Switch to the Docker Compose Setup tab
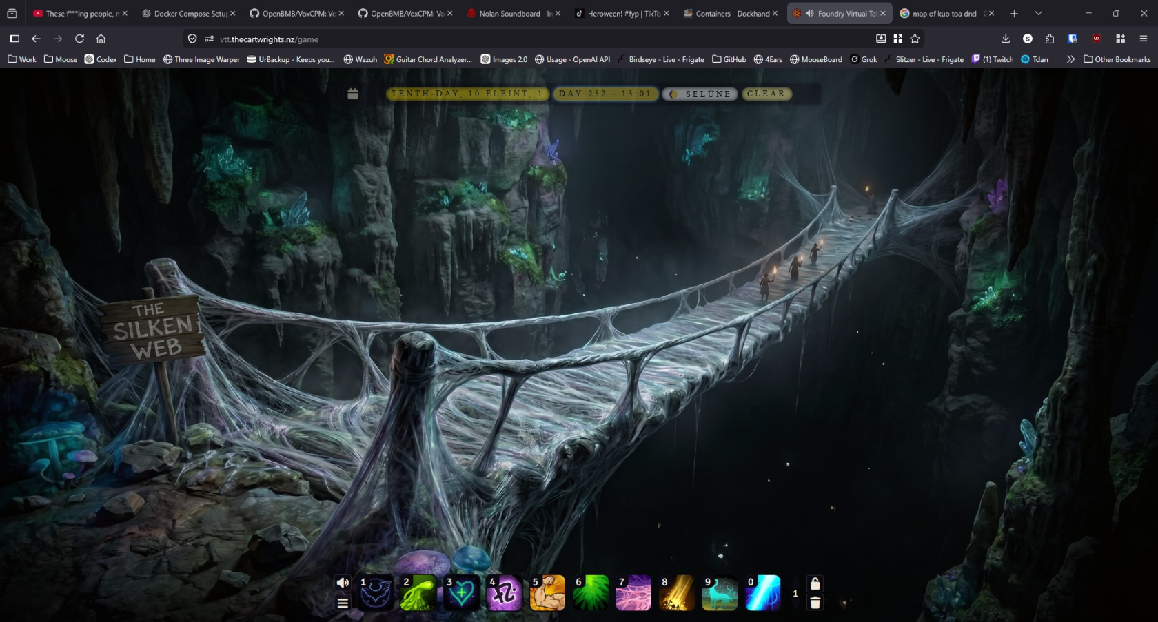The image size is (1158, 622). 189,13
